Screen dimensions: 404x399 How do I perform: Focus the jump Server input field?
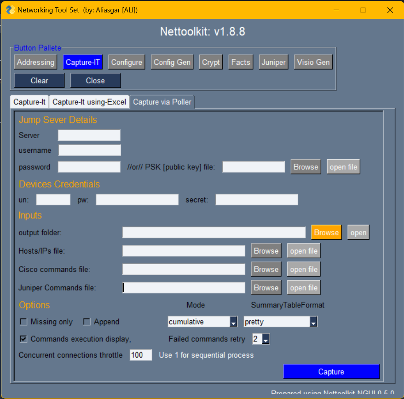[89, 135]
